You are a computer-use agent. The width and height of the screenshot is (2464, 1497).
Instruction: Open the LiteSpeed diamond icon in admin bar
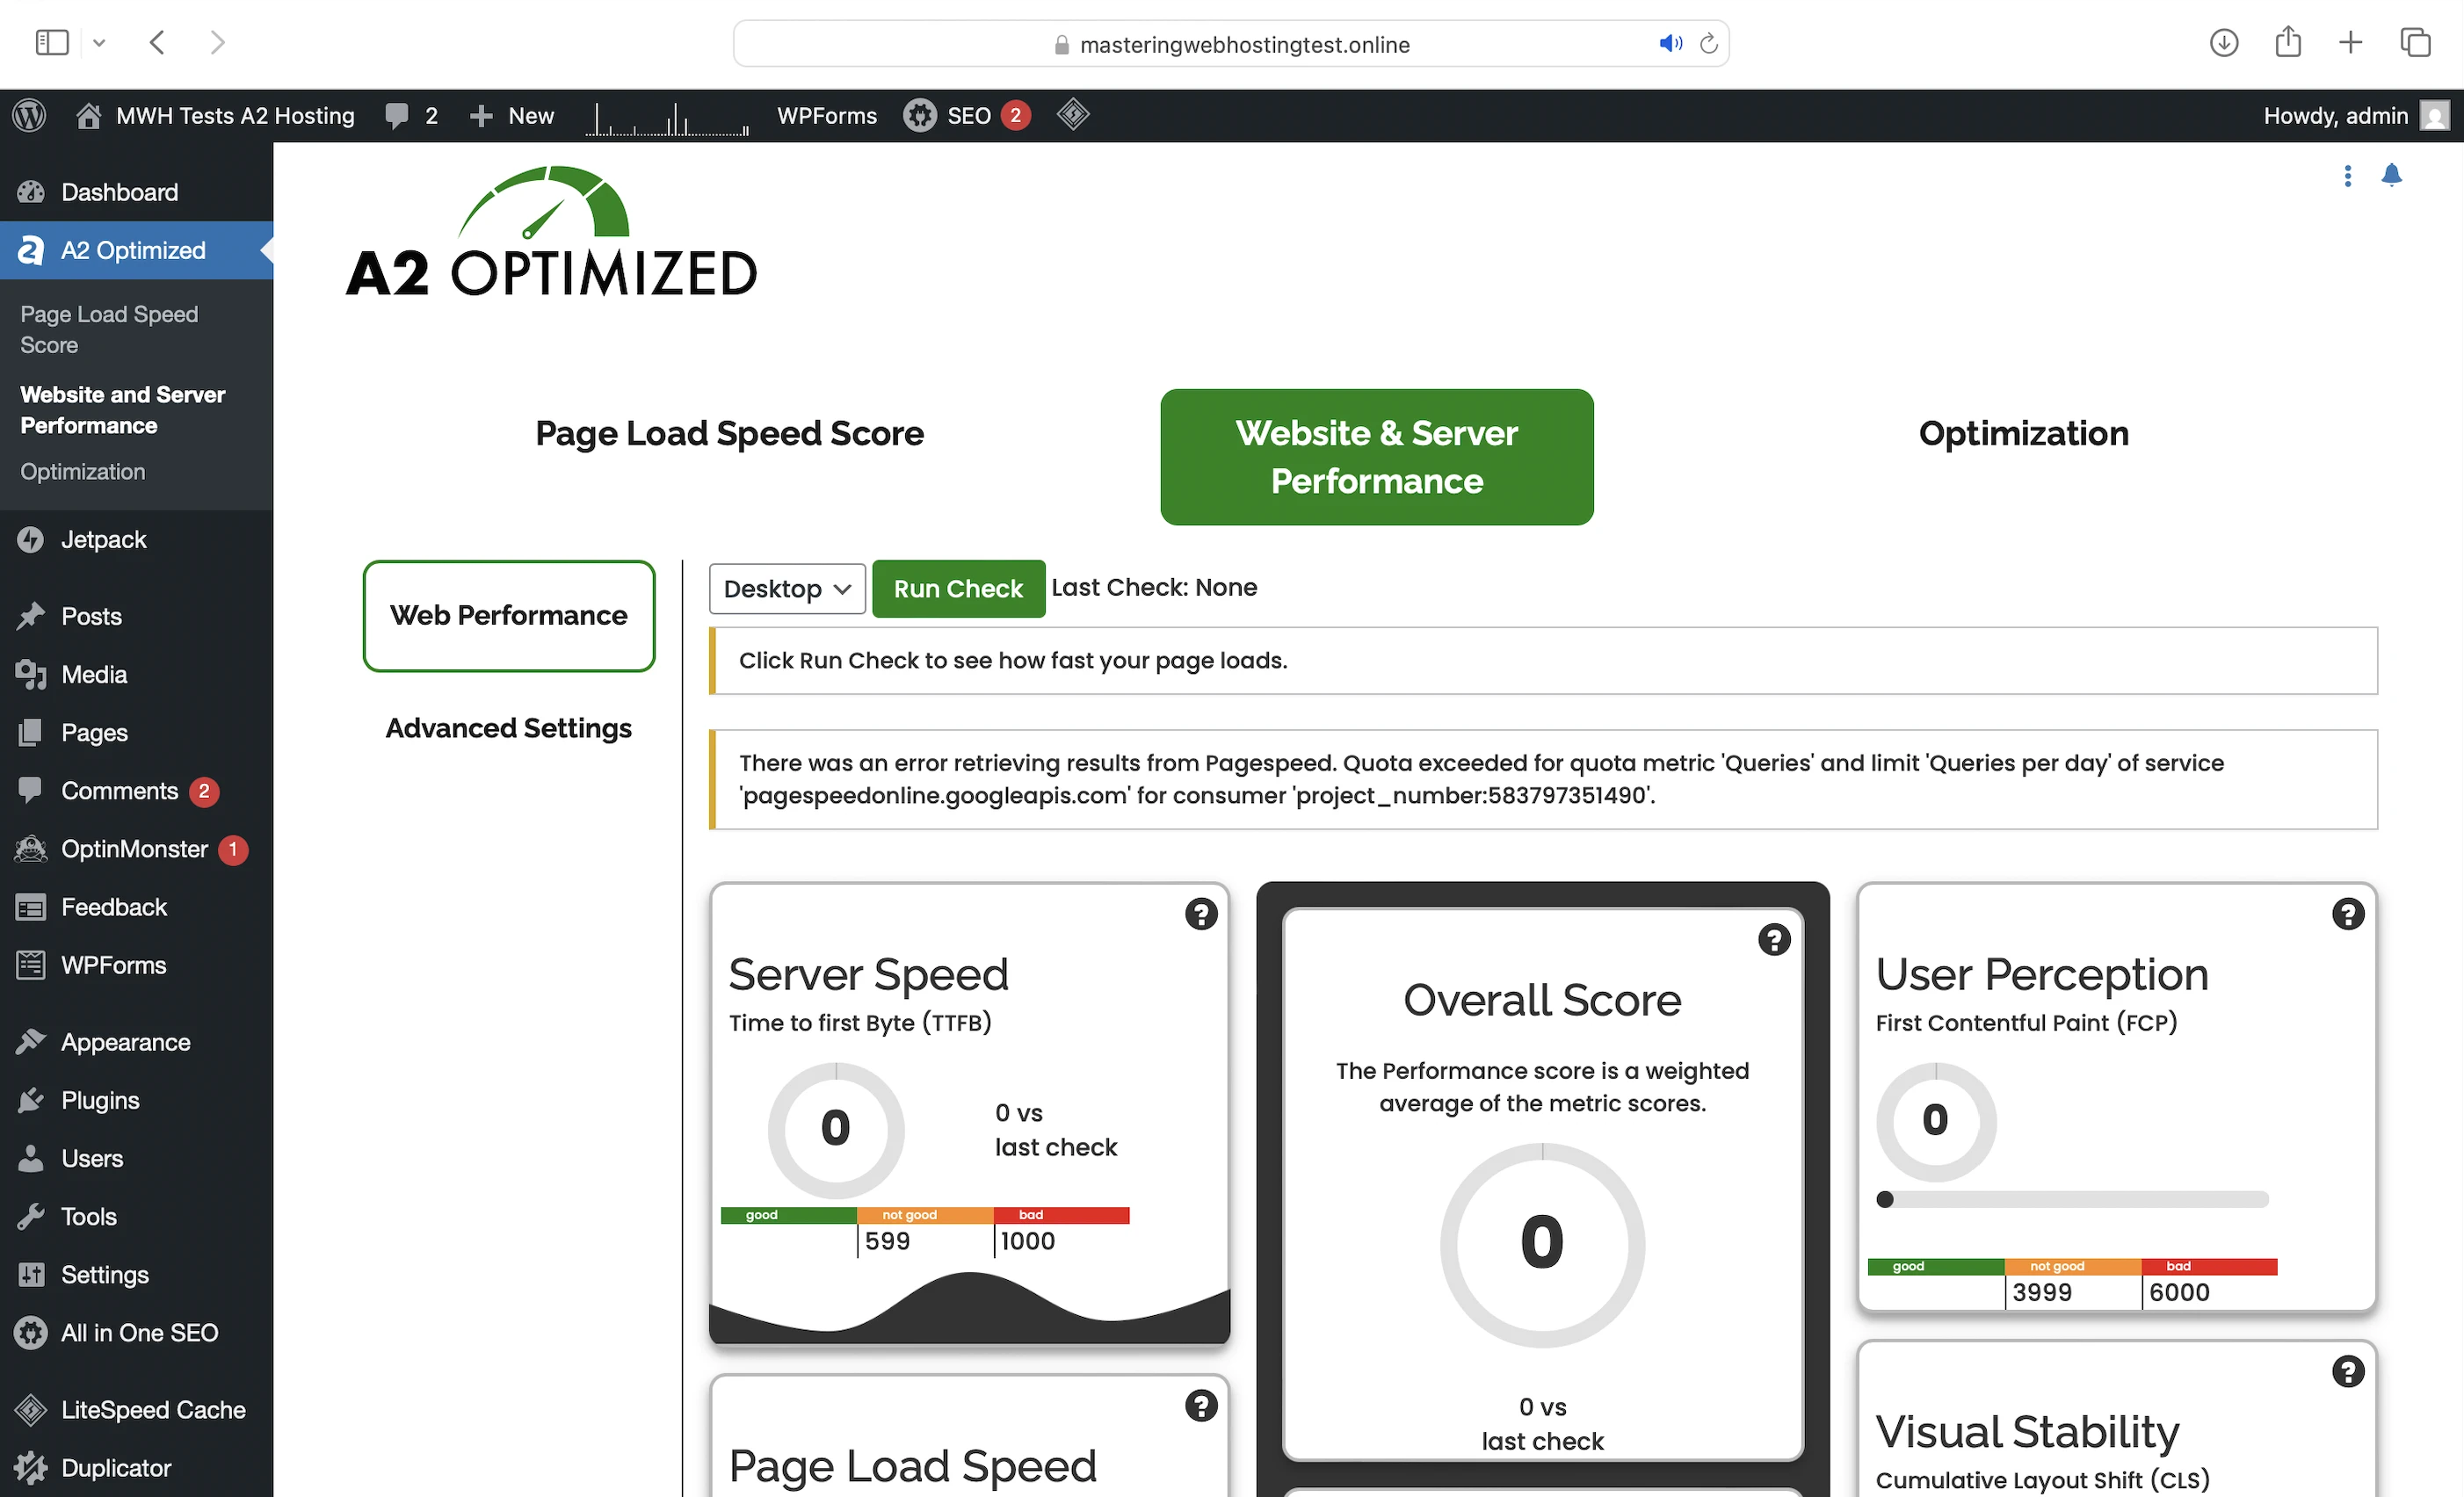point(1072,114)
